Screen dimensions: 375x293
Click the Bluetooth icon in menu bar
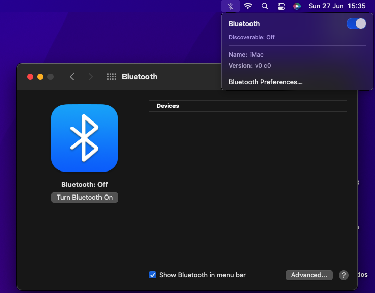[x=230, y=6]
